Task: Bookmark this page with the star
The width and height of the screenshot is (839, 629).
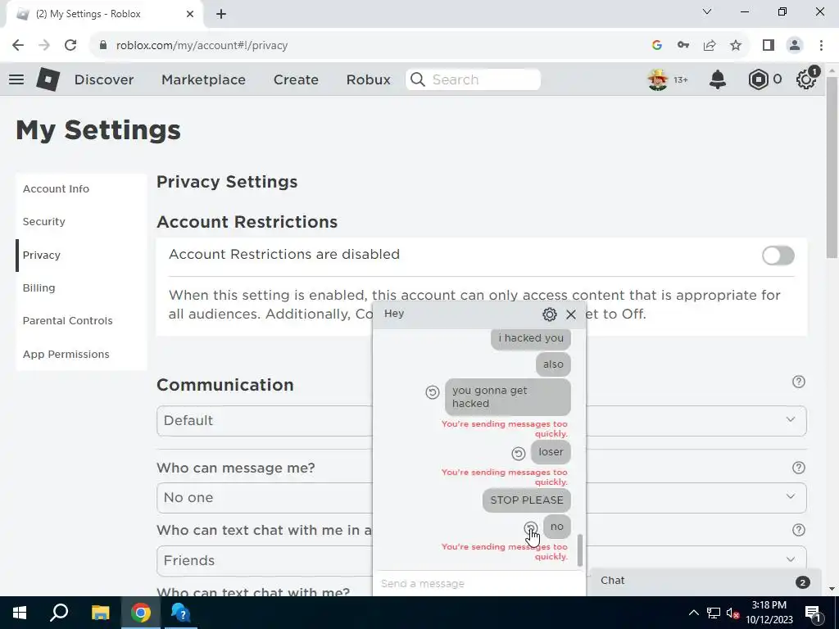Action: [736, 46]
